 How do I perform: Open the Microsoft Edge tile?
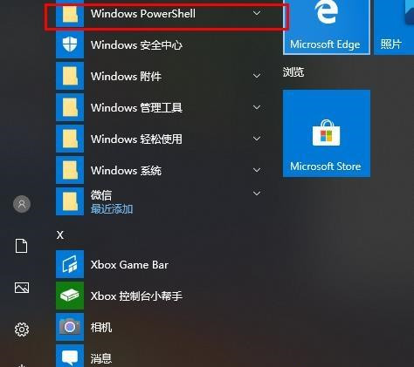pyautogui.click(x=327, y=27)
